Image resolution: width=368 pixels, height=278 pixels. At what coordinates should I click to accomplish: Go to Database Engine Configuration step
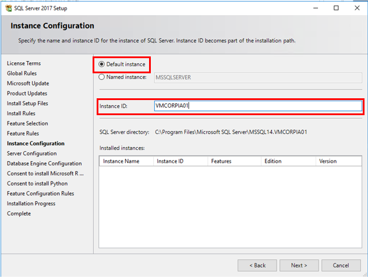tap(44, 163)
